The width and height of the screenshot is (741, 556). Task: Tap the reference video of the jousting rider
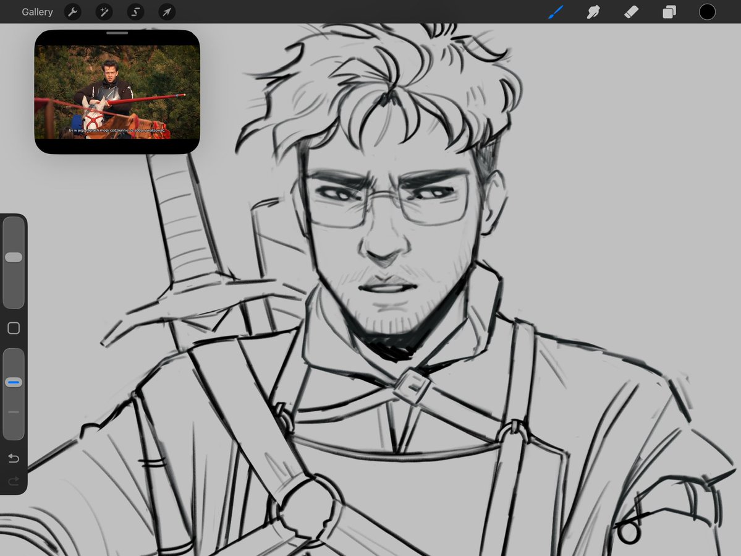(x=117, y=92)
